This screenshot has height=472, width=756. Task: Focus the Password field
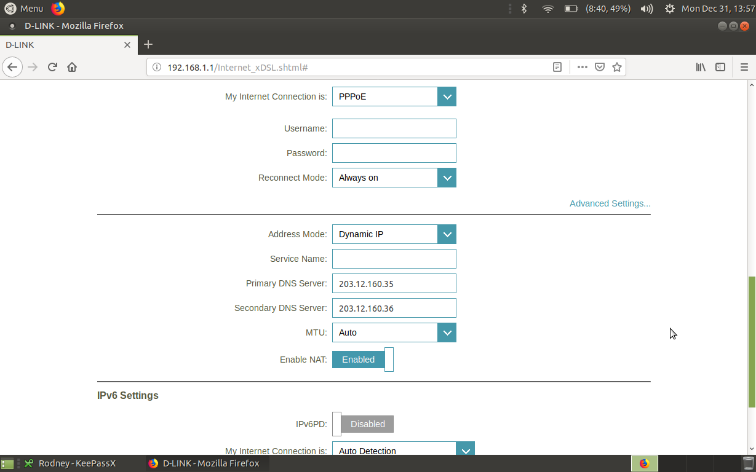click(x=394, y=153)
